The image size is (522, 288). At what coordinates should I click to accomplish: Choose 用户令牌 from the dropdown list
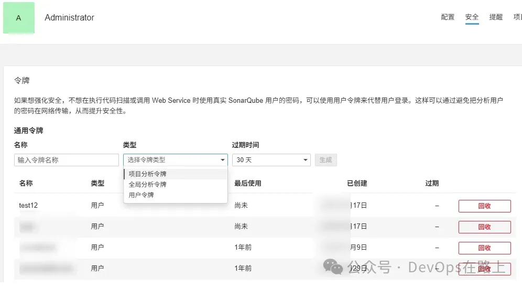pyautogui.click(x=141, y=195)
